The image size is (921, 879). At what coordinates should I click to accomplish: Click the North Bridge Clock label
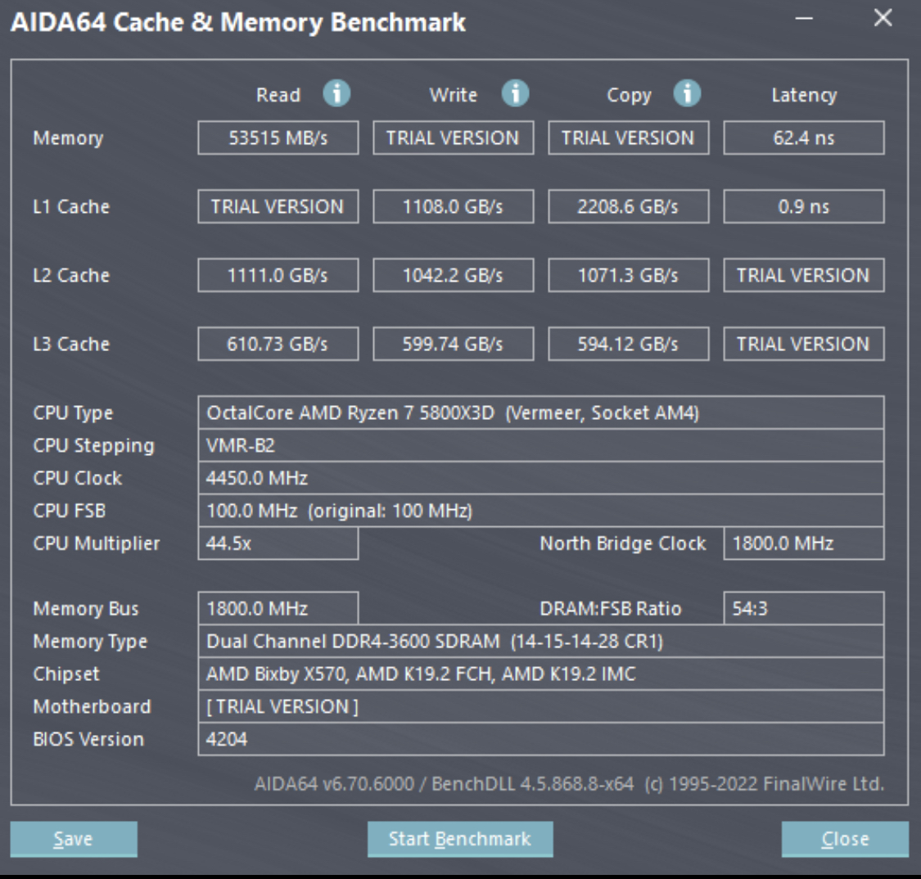[x=623, y=543]
